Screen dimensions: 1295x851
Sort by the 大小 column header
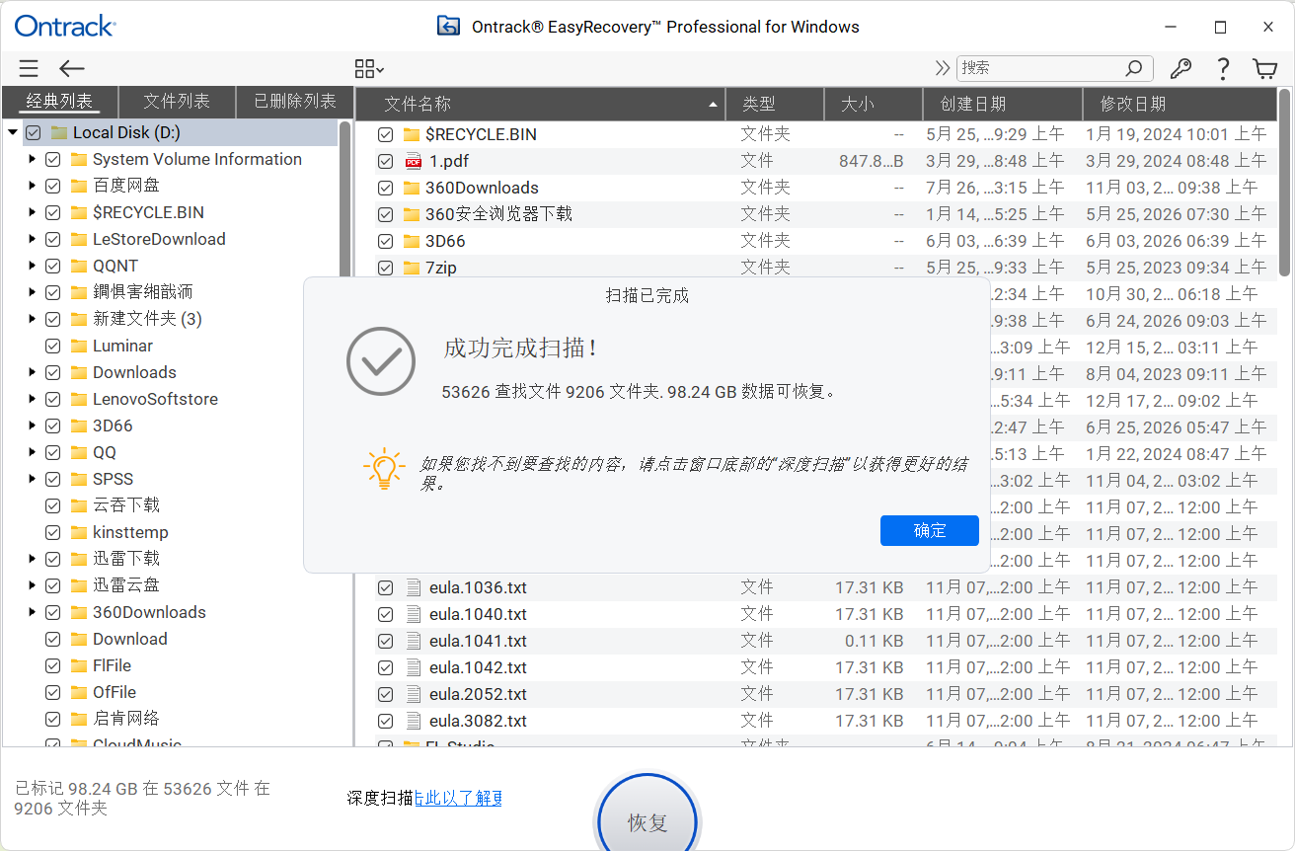tap(874, 104)
